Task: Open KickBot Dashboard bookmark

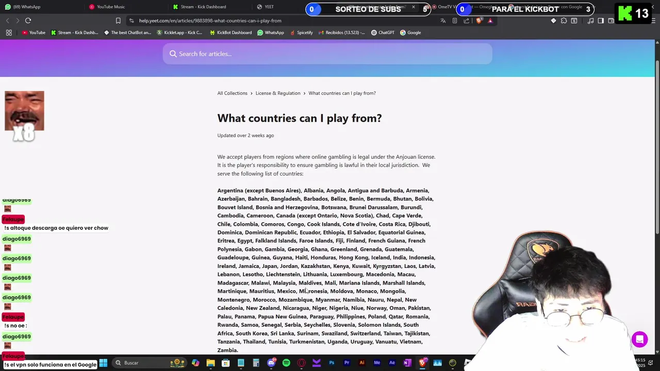Action: click(x=230, y=32)
